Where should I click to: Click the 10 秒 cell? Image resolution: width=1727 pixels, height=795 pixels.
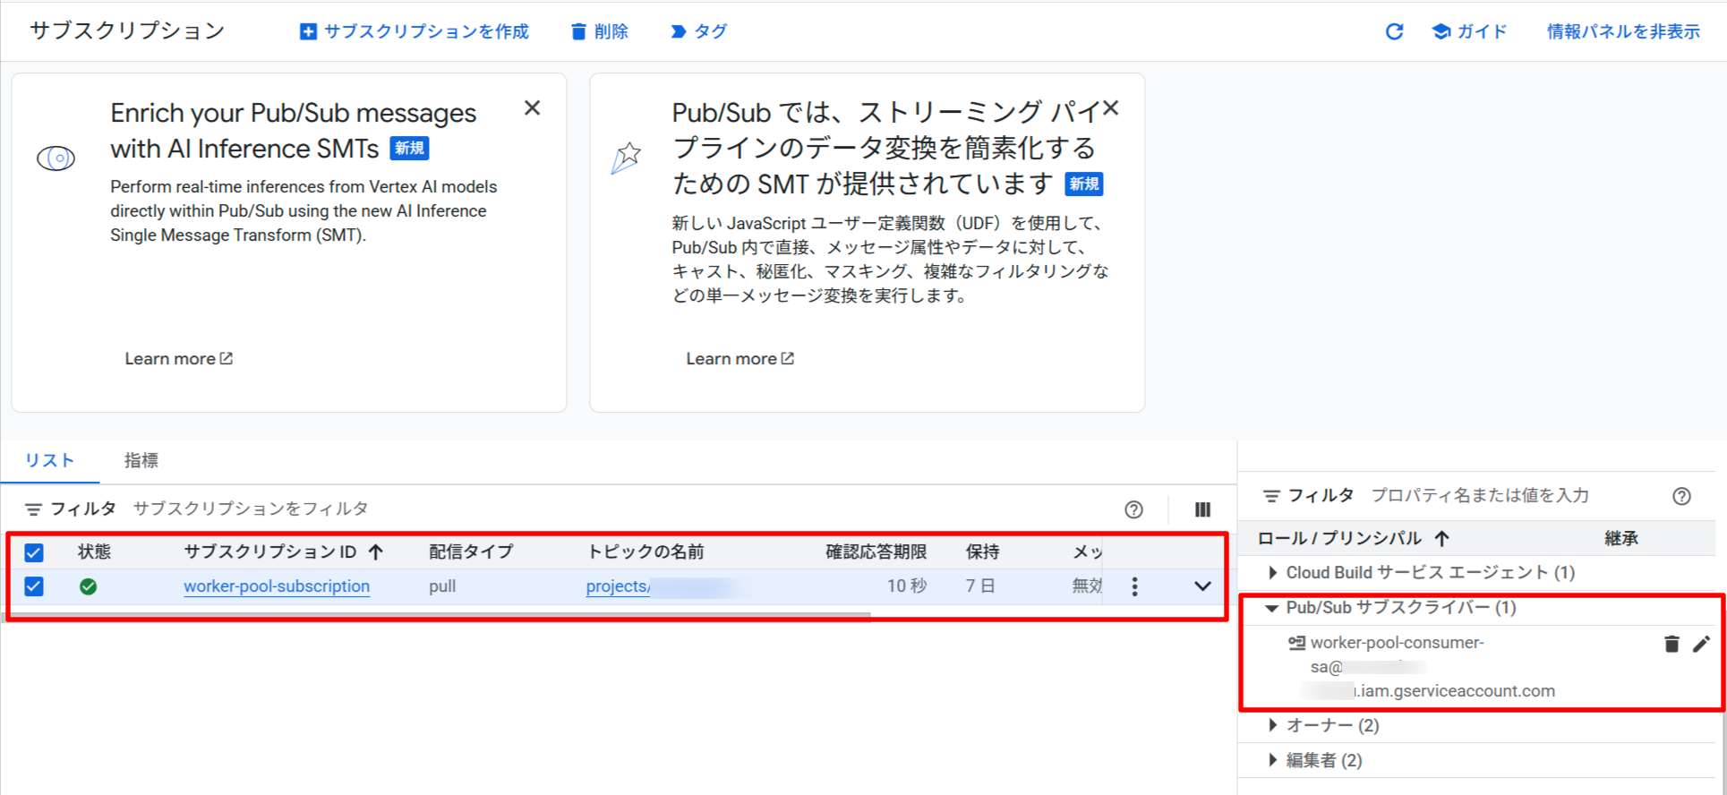[907, 586]
